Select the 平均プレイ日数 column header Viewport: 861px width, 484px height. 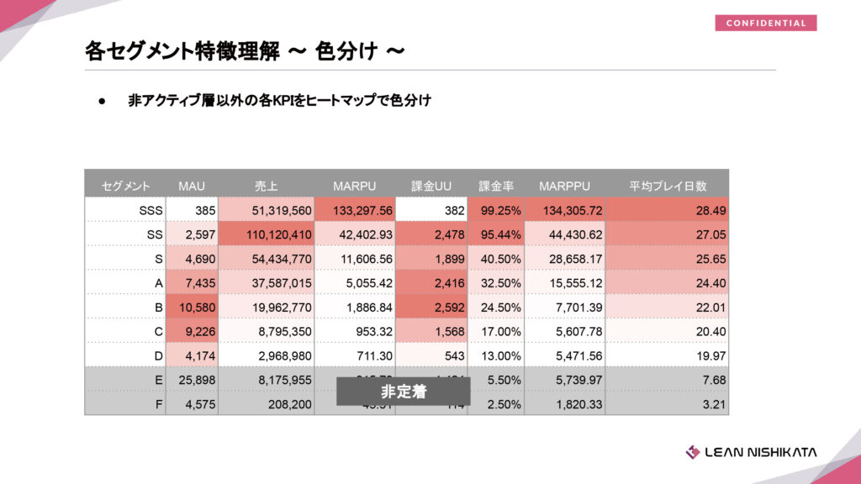tap(668, 185)
